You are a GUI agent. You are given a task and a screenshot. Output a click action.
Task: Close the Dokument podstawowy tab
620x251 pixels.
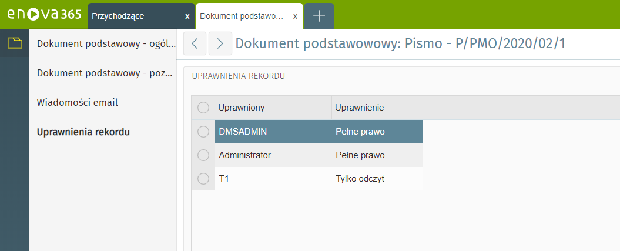295,16
